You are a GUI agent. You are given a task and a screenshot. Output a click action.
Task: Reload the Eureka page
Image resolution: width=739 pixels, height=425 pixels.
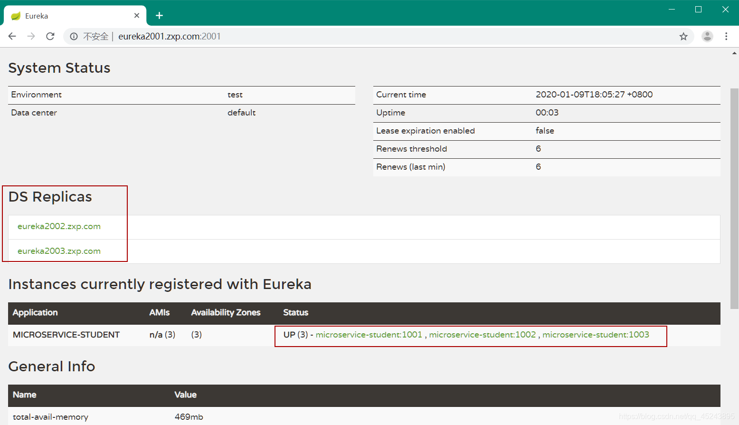[50, 36]
